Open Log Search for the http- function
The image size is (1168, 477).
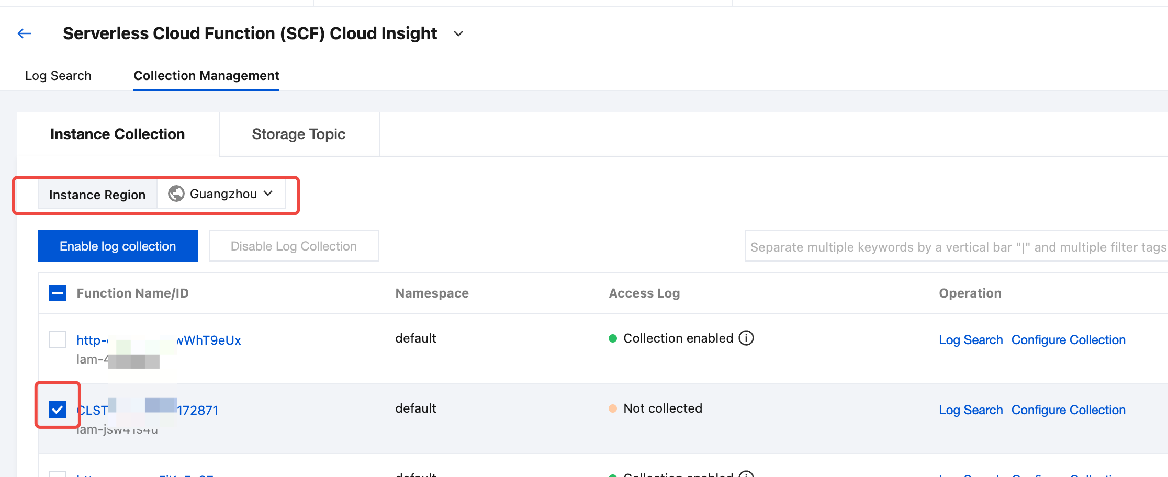pyautogui.click(x=971, y=340)
